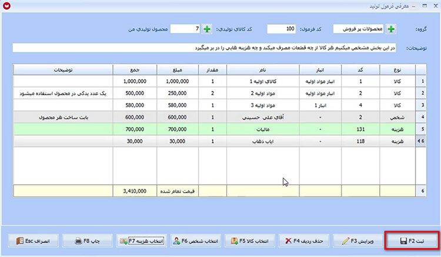Click the گروه field showing محصولات پر فروش
Screen dimensions: 441x257
tap(358, 29)
